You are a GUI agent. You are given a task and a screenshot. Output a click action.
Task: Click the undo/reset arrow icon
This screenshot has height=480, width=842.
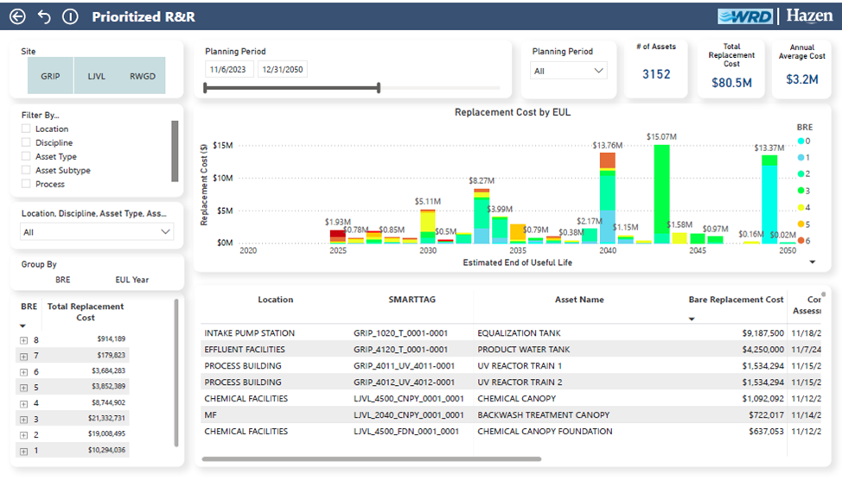pos(44,16)
